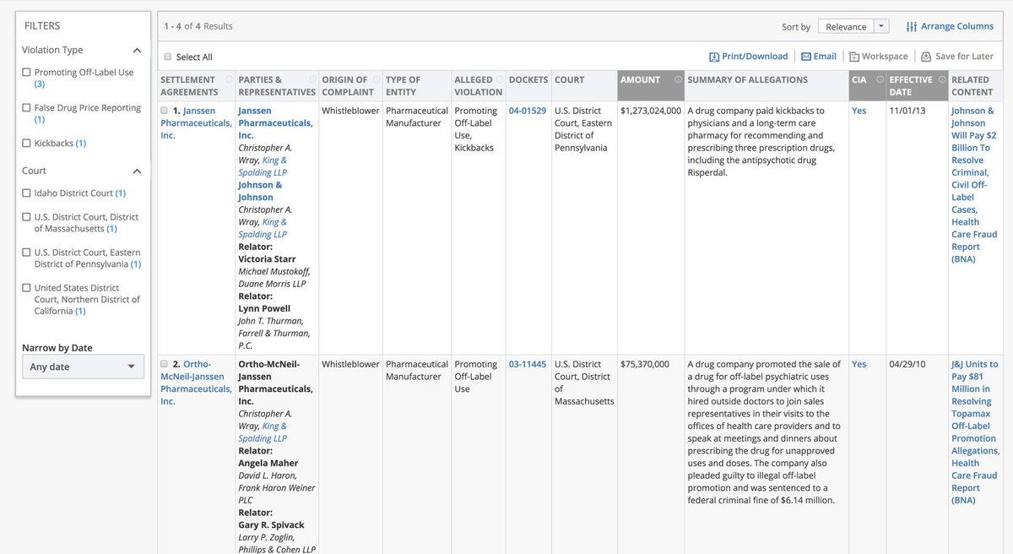Click the Print/Download icon
This screenshot has height=554, width=1013.
click(x=714, y=57)
